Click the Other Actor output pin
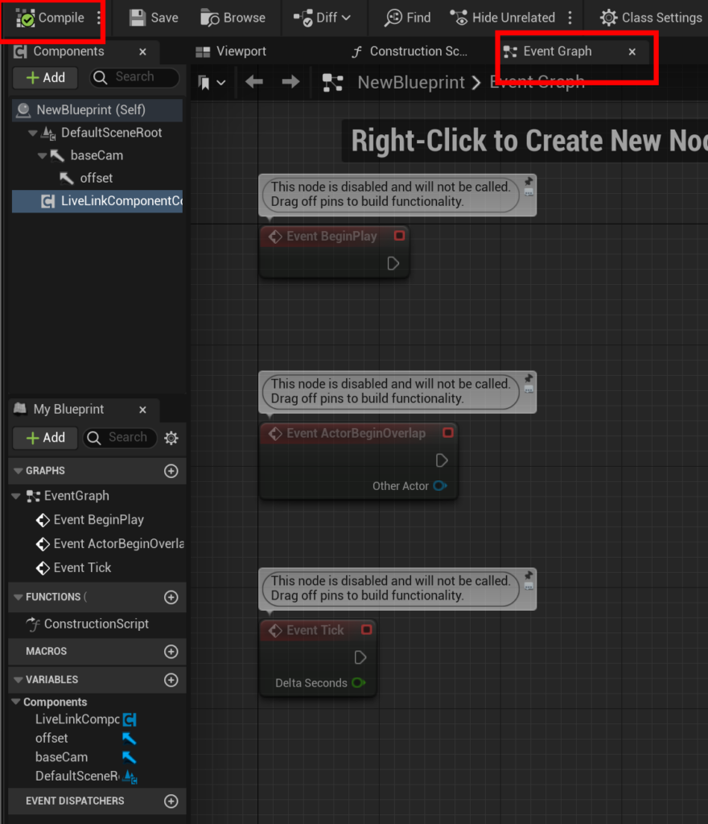Screen dimensions: 708x824 (439, 486)
